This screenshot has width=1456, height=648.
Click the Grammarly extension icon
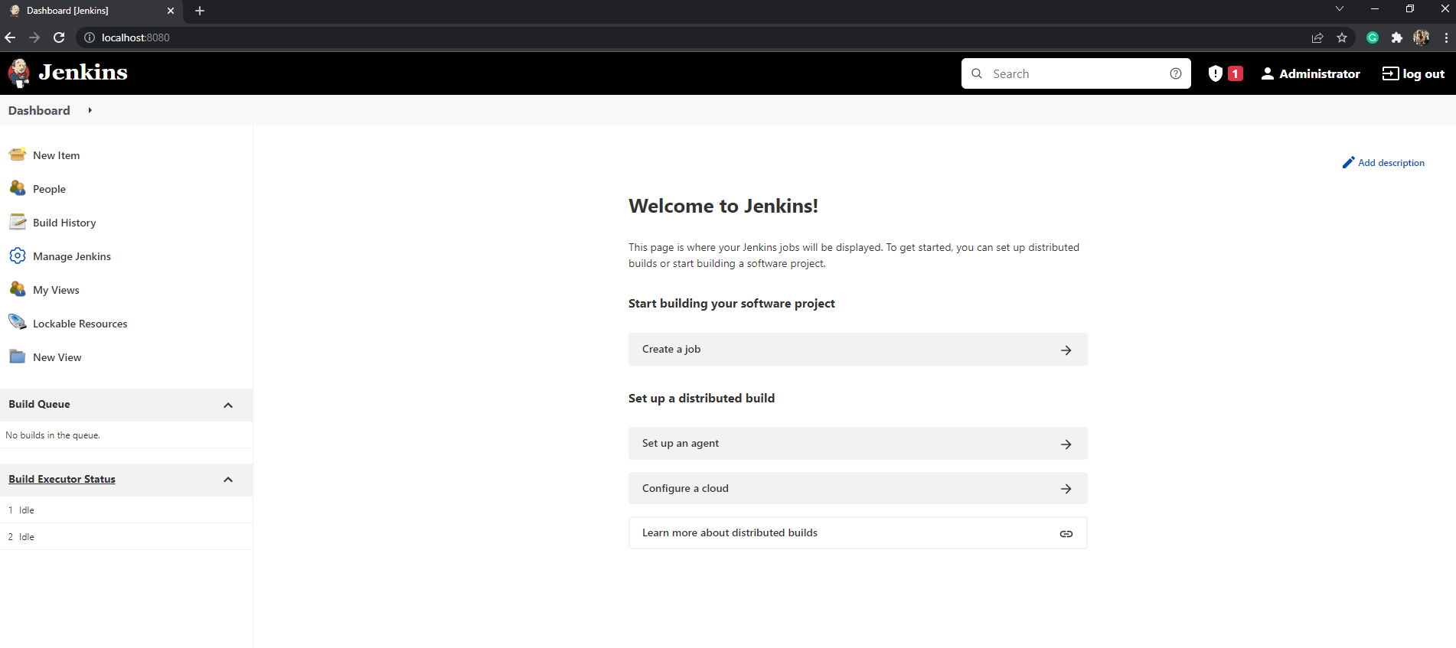coord(1373,37)
